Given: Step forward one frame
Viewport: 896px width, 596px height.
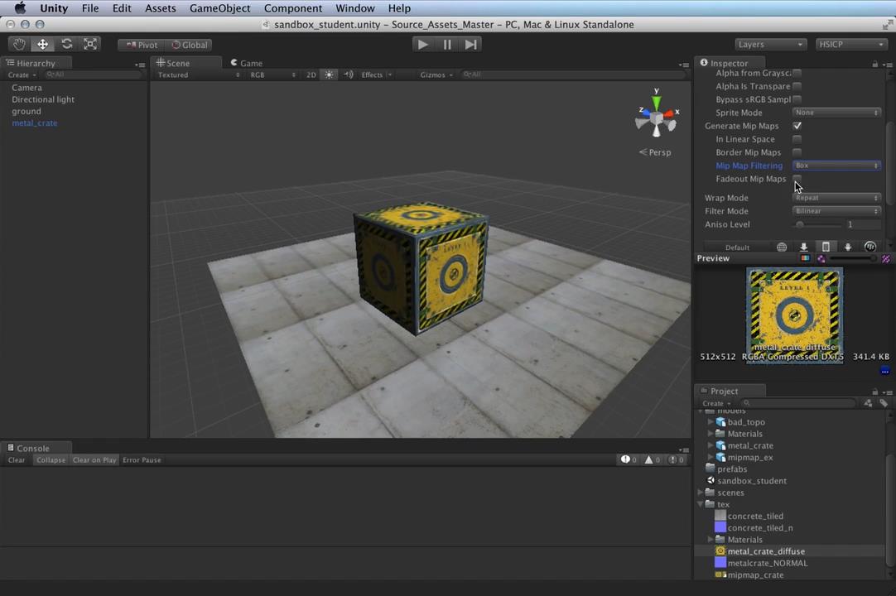Looking at the screenshot, I should tap(470, 44).
